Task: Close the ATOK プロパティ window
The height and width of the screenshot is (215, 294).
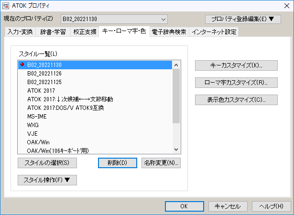Action: [x=287, y=6]
